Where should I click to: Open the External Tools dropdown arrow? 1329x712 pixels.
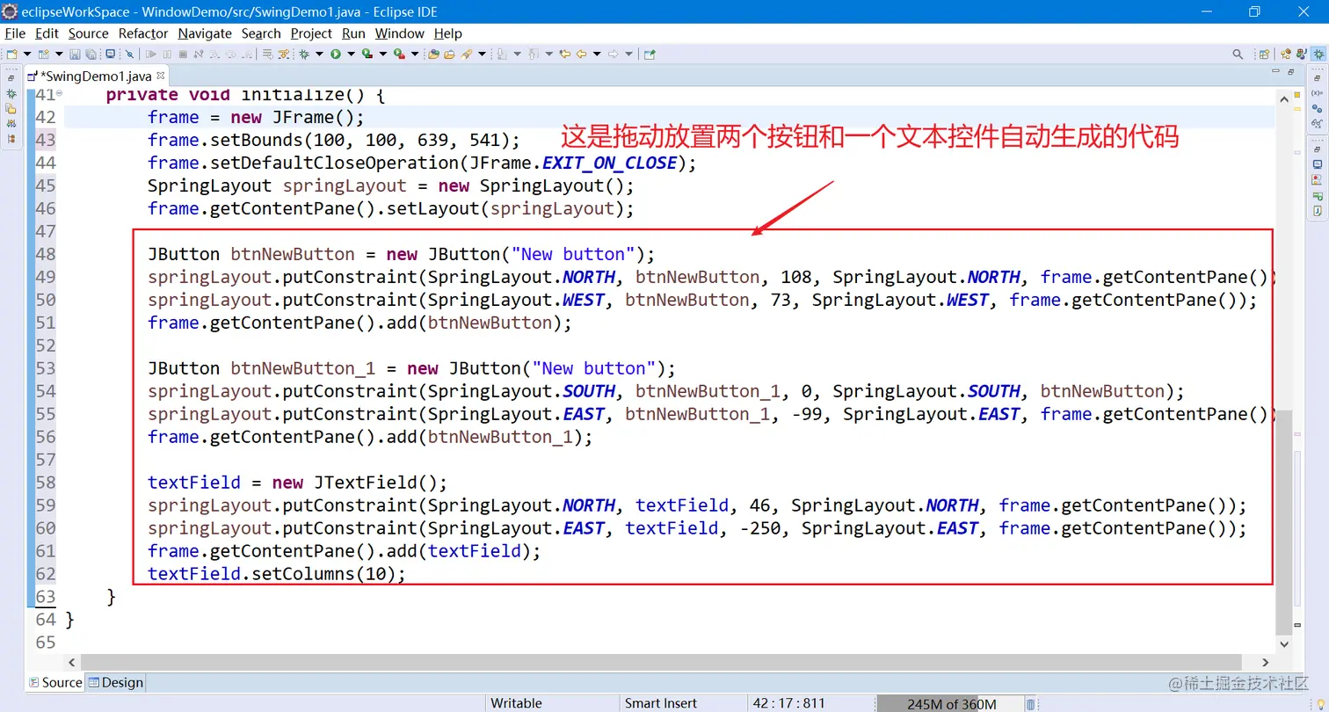[x=415, y=54]
